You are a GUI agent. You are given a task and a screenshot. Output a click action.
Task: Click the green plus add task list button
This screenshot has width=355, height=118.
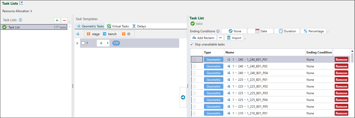tap(57, 20)
